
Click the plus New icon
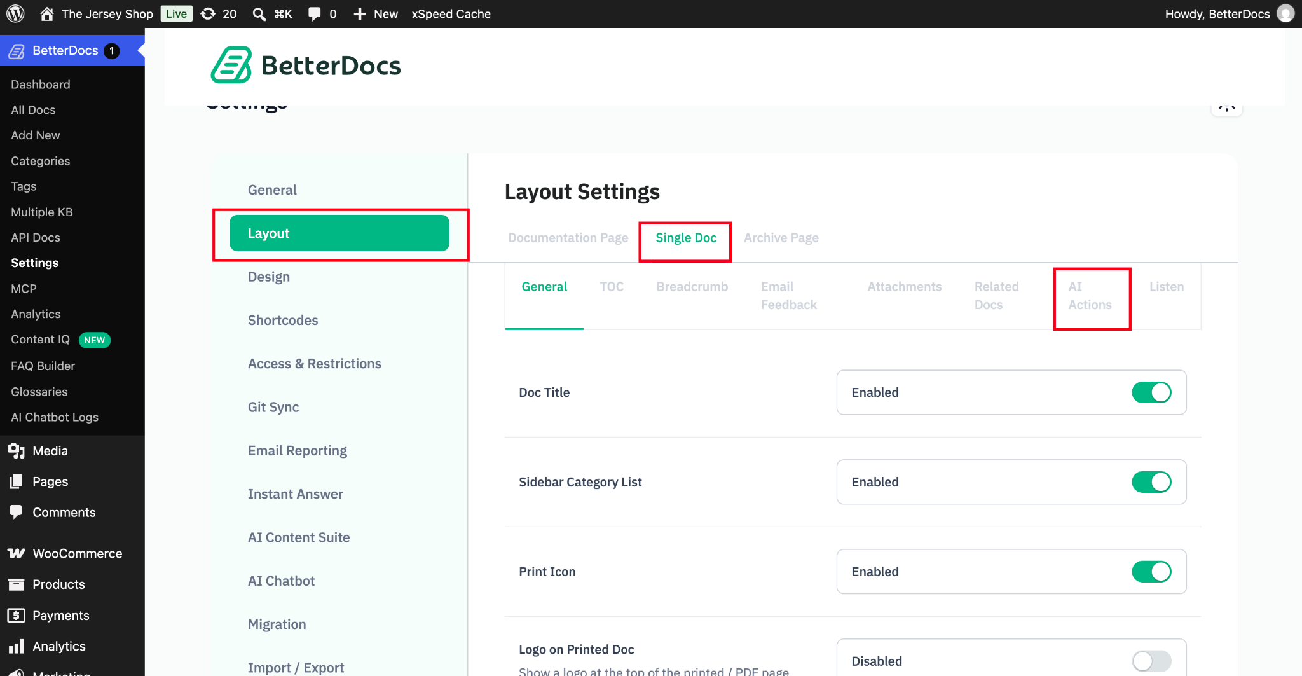coord(360,14)
